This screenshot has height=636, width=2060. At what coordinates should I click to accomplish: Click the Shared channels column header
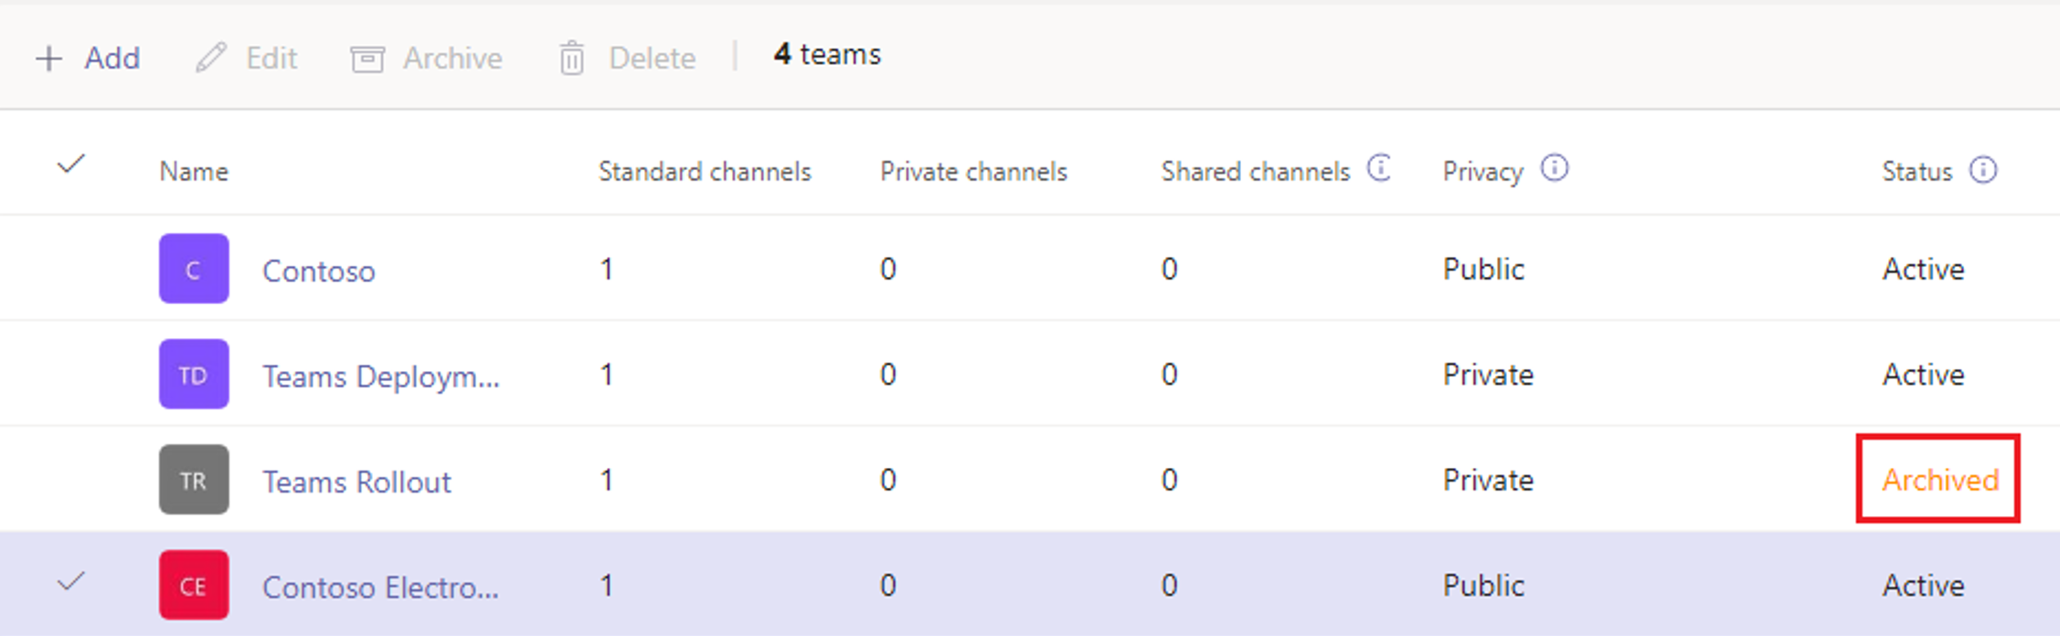pyautogui.click(x=1256, y=172)
